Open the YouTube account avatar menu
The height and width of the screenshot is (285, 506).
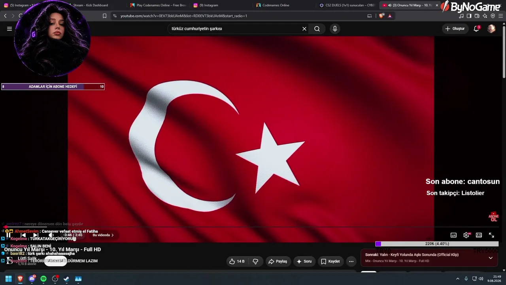491,28
